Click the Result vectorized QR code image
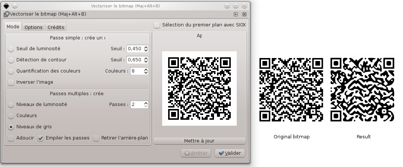This screenshot has height=167, width=403. tap(362, 90)
